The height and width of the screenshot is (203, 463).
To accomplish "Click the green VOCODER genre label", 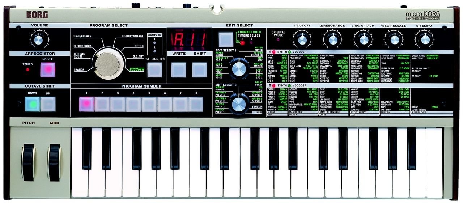I will point(137,69).
